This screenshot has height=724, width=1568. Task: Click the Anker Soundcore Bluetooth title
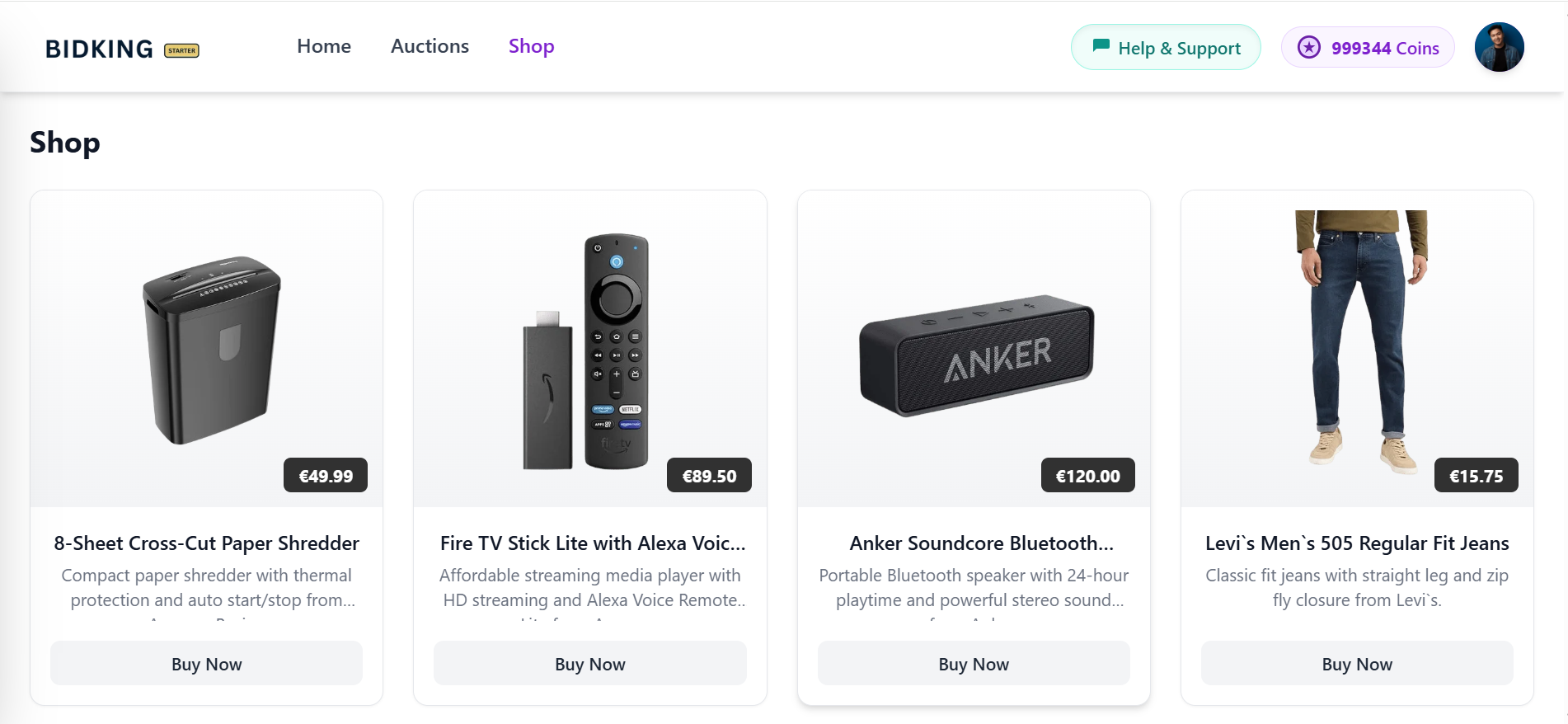[x=981, y=543]
